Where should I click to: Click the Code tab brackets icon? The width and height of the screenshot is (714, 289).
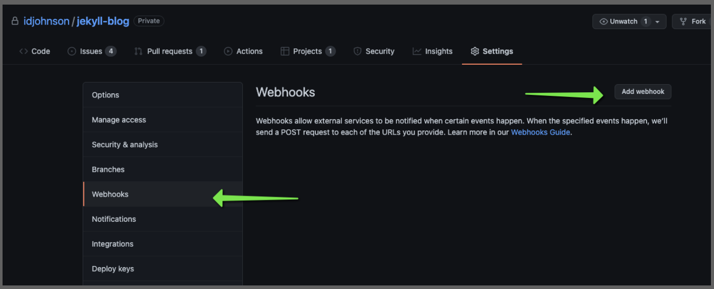tap(24, 51)
